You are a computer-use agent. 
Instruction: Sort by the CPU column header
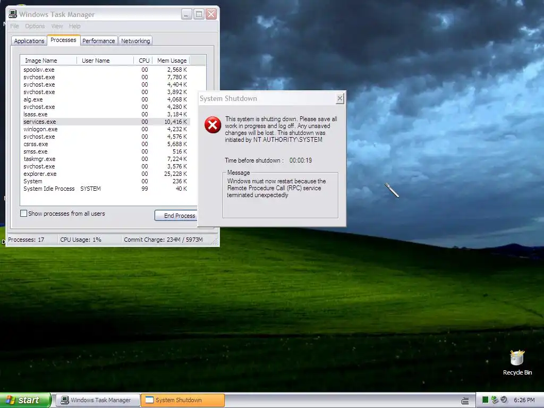(x=143, y=61)
